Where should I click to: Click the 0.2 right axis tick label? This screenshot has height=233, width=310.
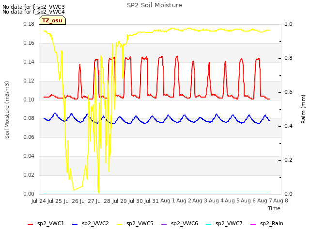pos(288,160)
